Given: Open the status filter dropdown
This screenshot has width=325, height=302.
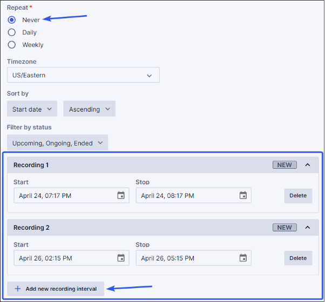Looking at the screenshot, I should 57,143.
